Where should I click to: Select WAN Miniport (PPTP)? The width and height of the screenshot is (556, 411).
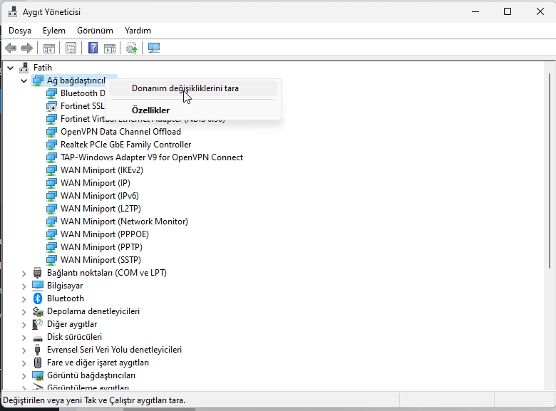tap(101, 247)
